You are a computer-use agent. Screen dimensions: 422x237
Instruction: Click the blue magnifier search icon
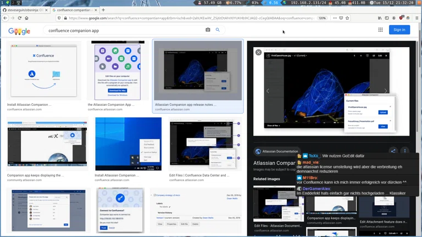point(218,30)
